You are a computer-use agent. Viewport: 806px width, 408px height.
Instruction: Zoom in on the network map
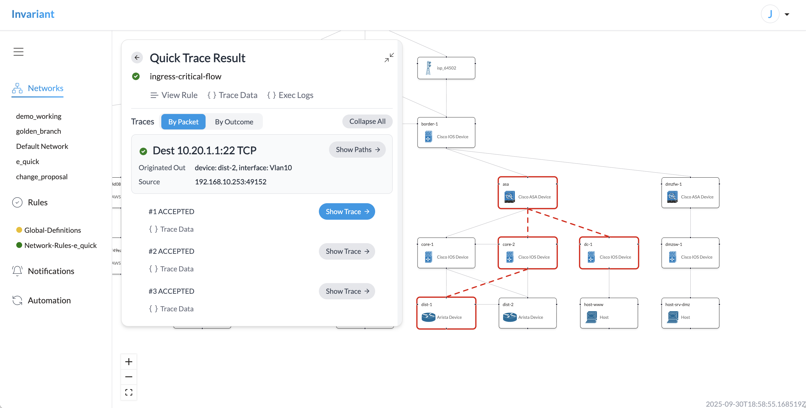pyautogui.click(x=129, y=362)
